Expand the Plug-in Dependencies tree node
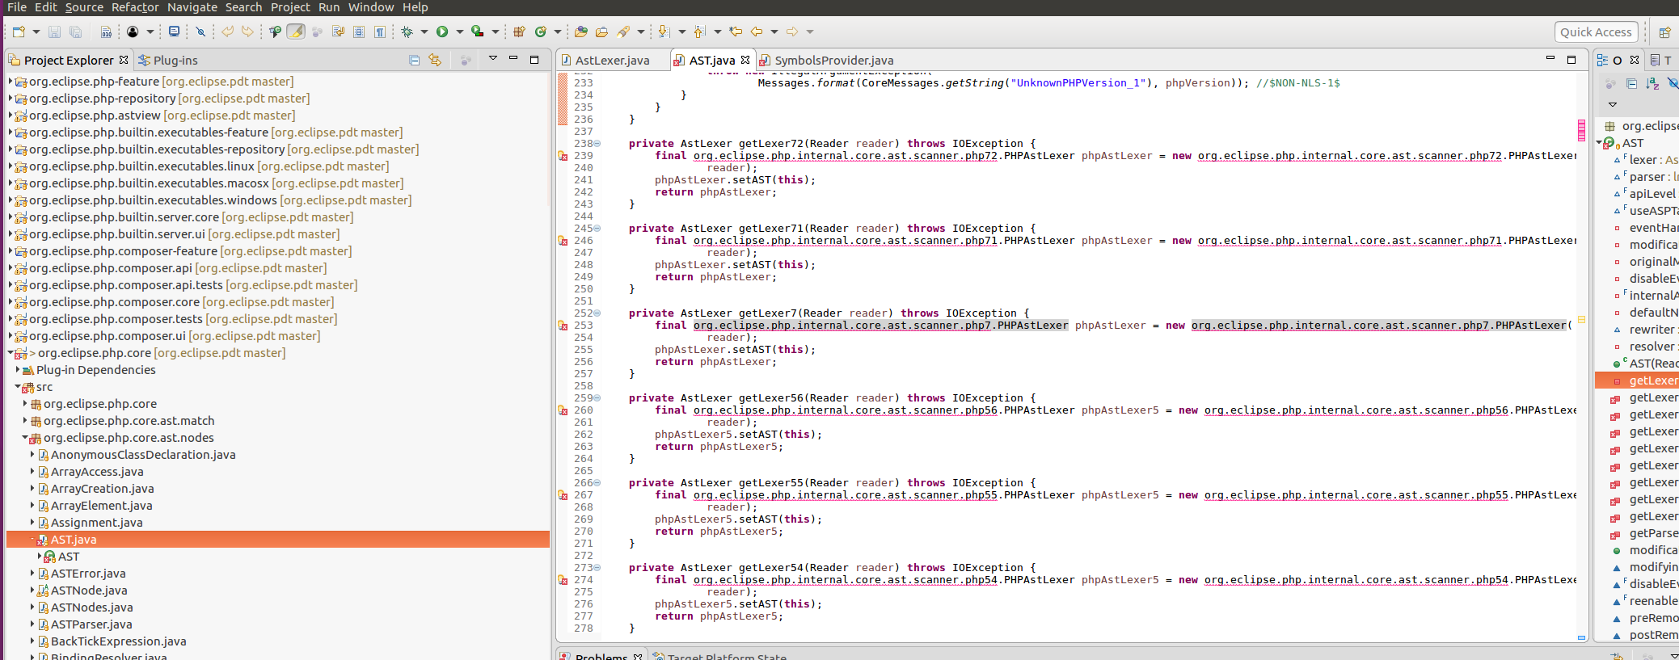Image resolution: width=1679 pixels, height=660 pixels. click(x=18, y=370)
